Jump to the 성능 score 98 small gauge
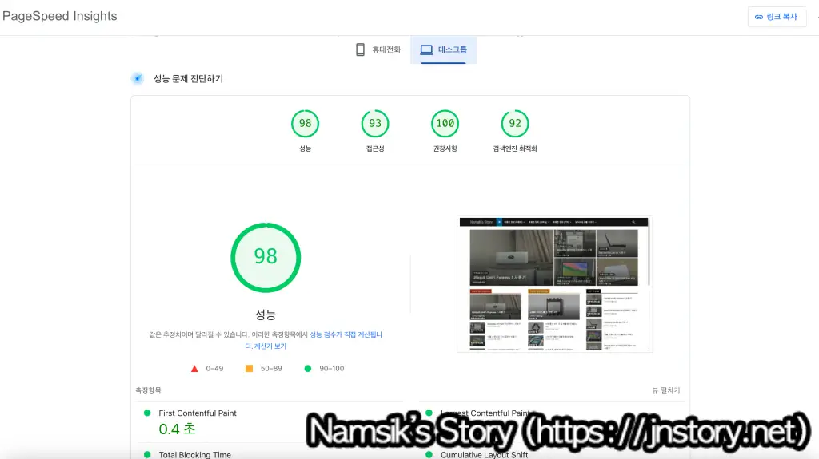This screenshot has height=459, width=819. tap(305, 124)
